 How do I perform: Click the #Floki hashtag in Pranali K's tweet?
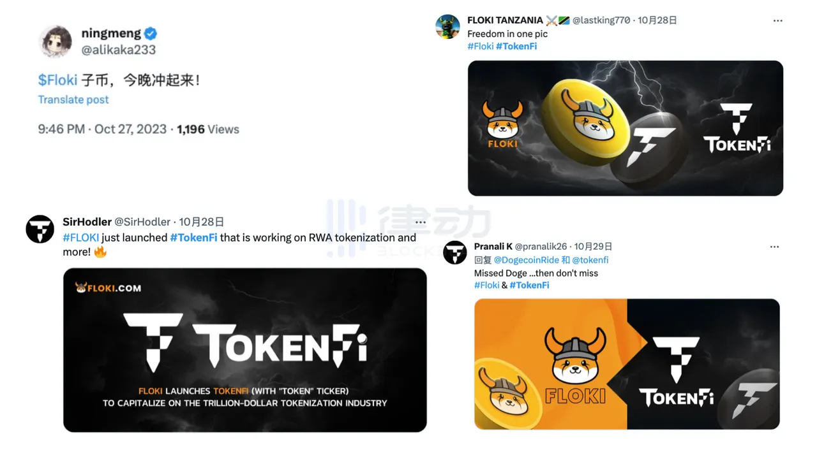(x=486, y=285)
